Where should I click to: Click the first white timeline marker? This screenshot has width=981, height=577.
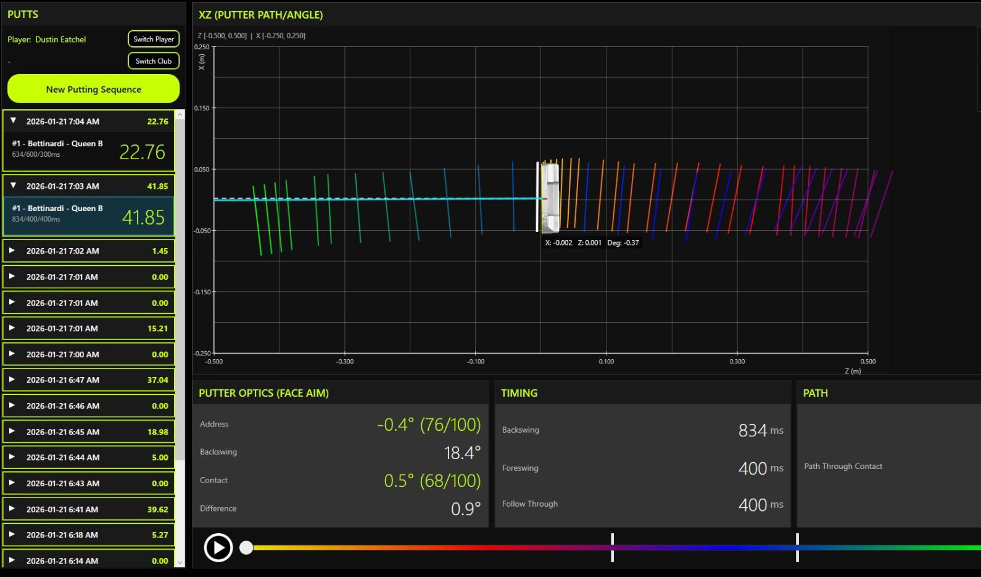click(612, 547)
